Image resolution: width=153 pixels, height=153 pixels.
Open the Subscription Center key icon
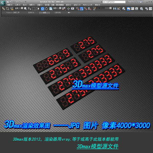[x=130, y=2]
